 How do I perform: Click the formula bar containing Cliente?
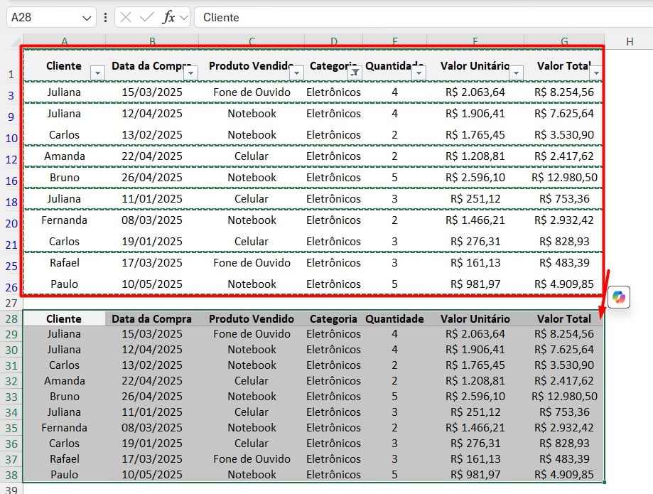pos(423,18)
